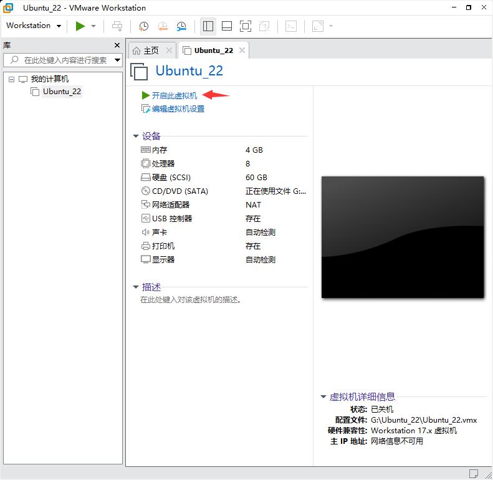
Task: Collapse the 虚拟机详细信息 section
Action: [x=323, y=396]
